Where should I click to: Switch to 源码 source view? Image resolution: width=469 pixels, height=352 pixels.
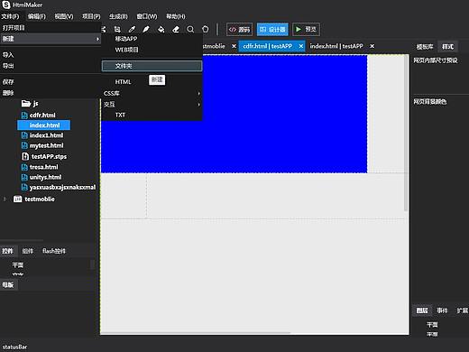(x=239, y=29)
